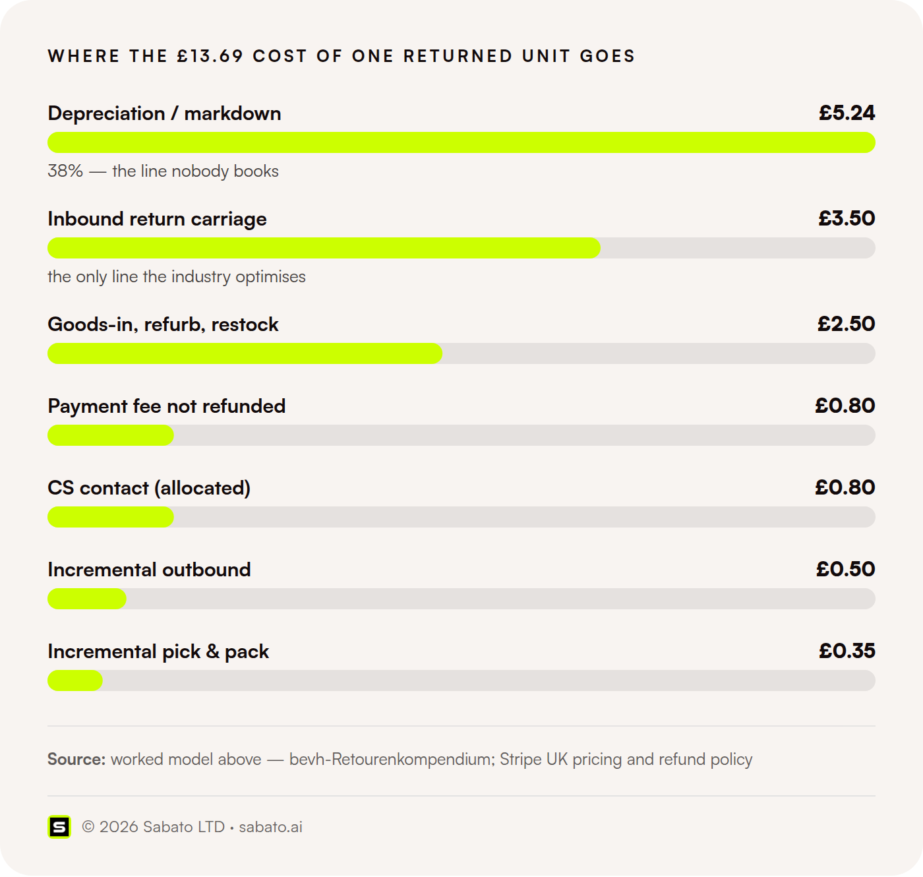This screenshot has height=877, width=923.
Task: Select the £5.24 depreciation value
Action: coord(847,113)
